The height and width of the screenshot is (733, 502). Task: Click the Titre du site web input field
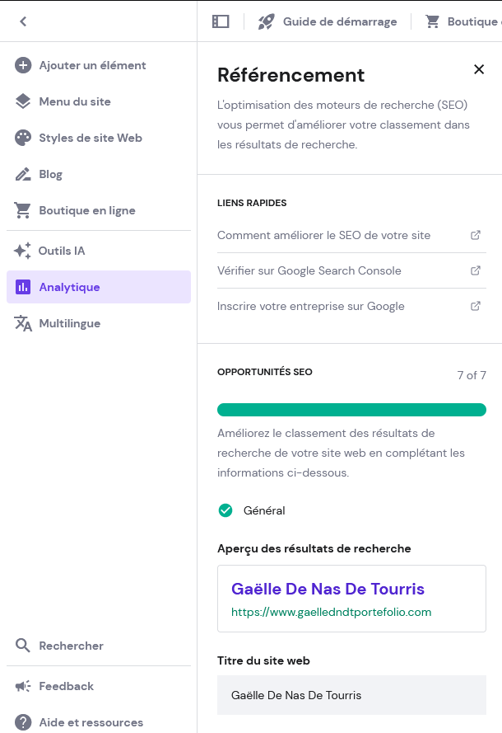pyautogui.click(x=351, y=695)
